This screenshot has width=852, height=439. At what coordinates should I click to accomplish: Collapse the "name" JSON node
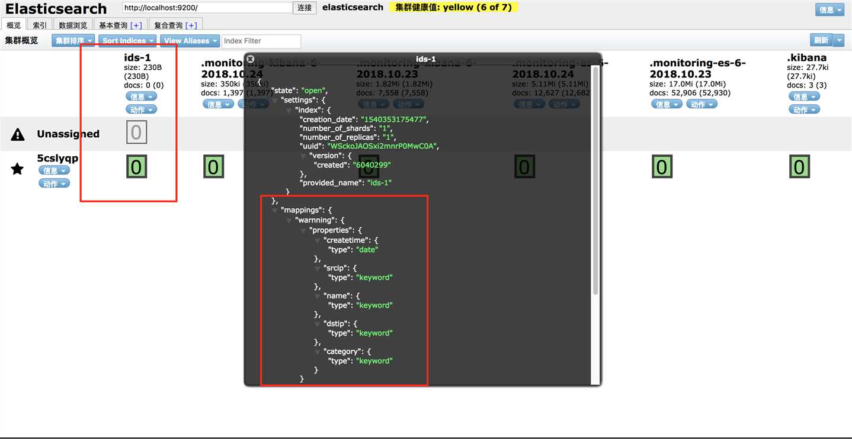pos(318,296)
